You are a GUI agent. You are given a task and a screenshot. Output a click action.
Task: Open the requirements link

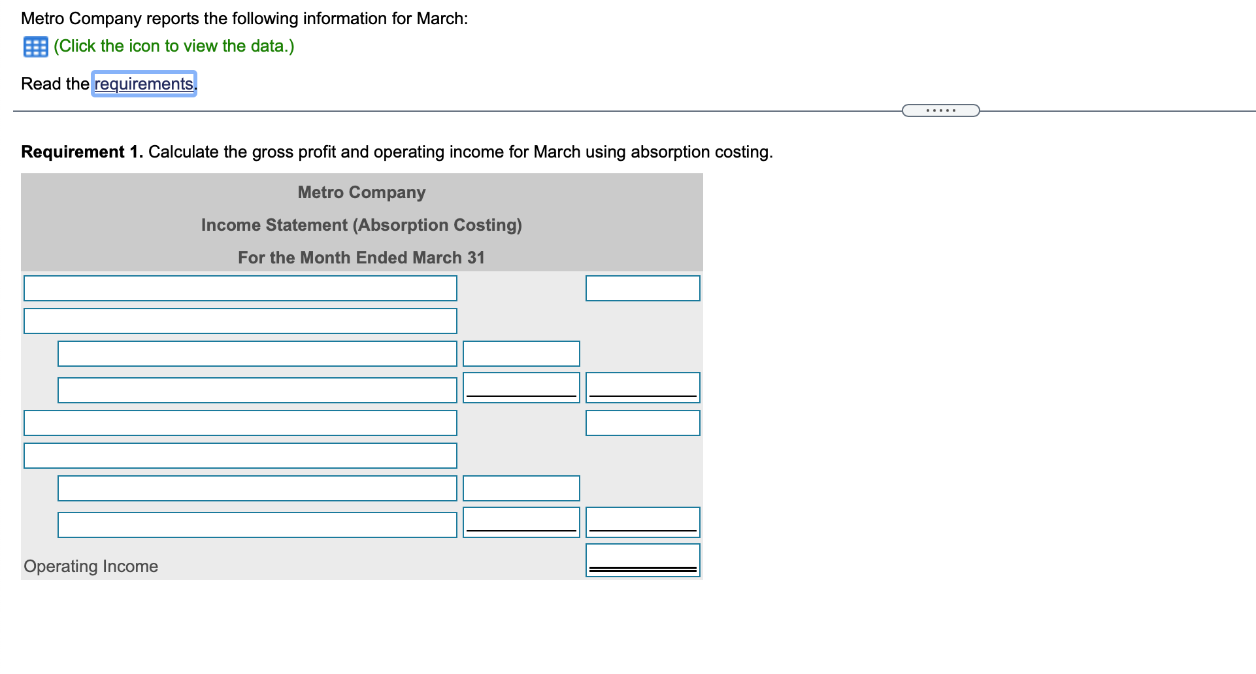pyautogui.click(x=143, y=84)
